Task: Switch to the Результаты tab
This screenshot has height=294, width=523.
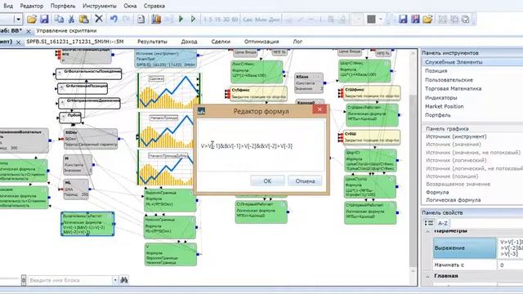Action: pyautogui.click(x=153, y=42)
